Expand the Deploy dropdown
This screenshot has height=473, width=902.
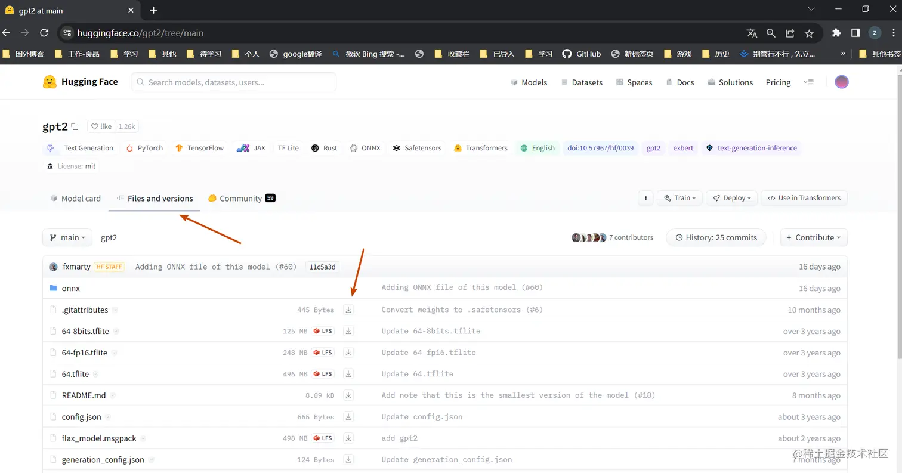coord(732,198)
